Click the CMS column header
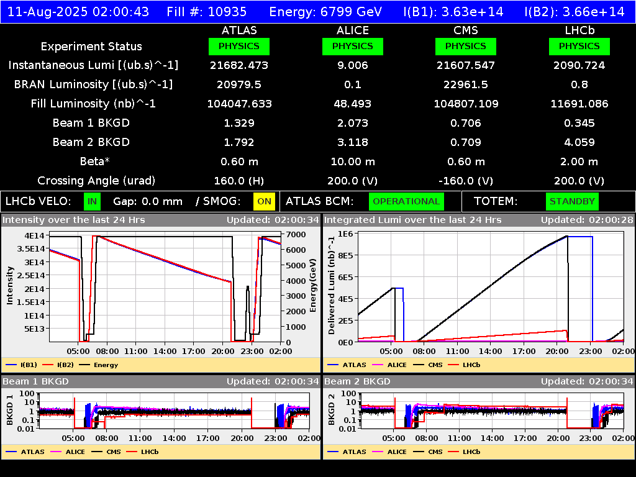 (466, 30)
